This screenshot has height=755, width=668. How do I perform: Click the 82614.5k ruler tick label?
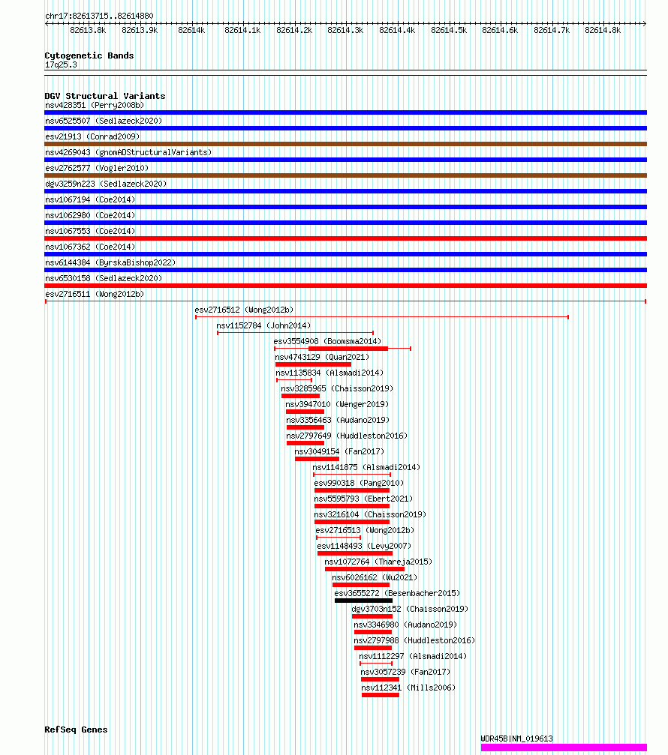click(x=449, y=30)
